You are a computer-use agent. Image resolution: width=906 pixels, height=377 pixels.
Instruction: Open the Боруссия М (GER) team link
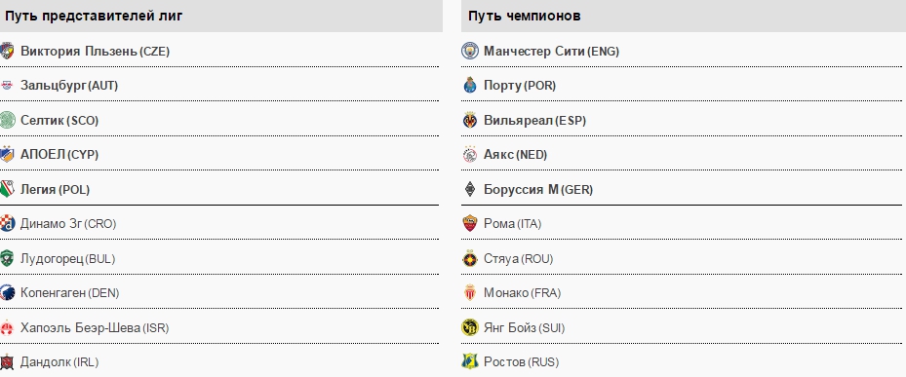click(538, 189)
